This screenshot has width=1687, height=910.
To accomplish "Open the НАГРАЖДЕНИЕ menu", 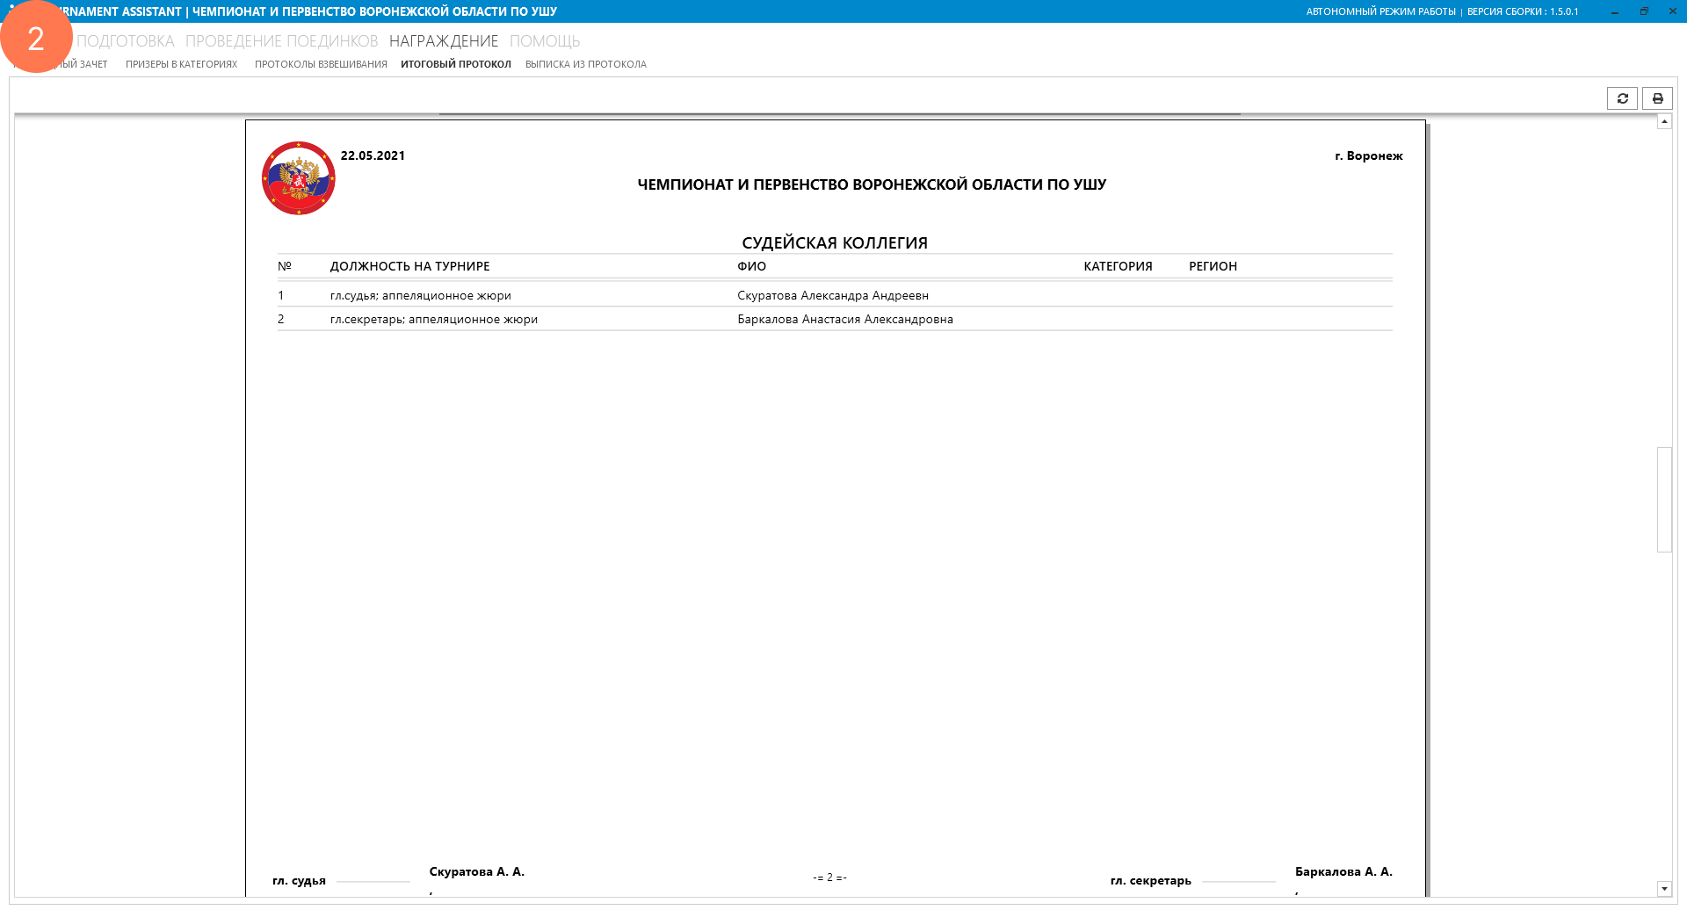I will (444, 41).
